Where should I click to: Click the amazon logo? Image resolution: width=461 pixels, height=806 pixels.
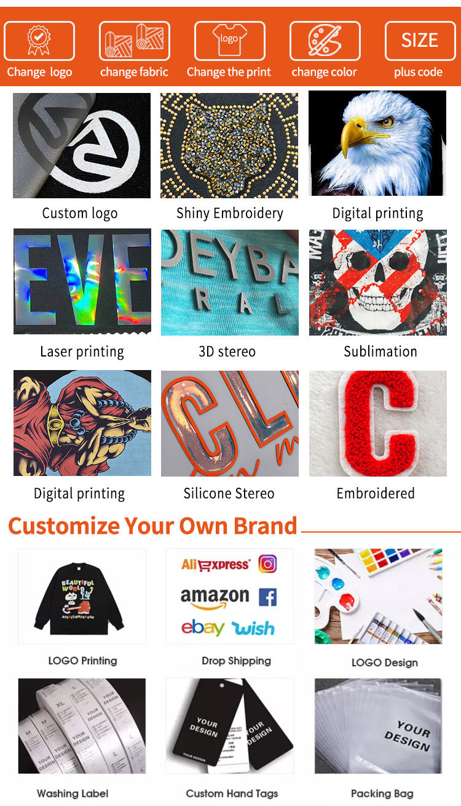coord(215,598)
